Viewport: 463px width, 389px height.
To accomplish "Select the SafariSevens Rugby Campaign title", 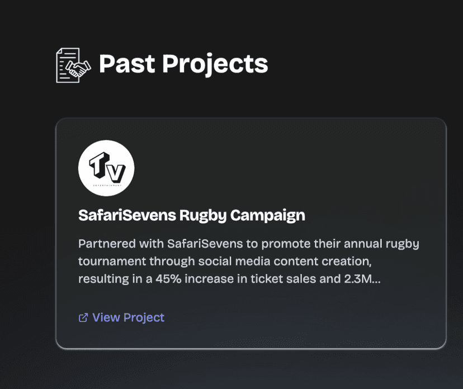I will click(192, 215).
